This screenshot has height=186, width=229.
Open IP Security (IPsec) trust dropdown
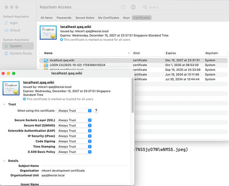click(74, 136)
